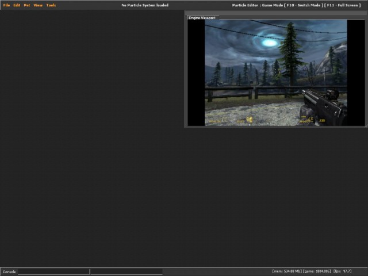Viewport: 368px width, 276px height.
Task: Open the Edit menu
Action: point(17,5)
